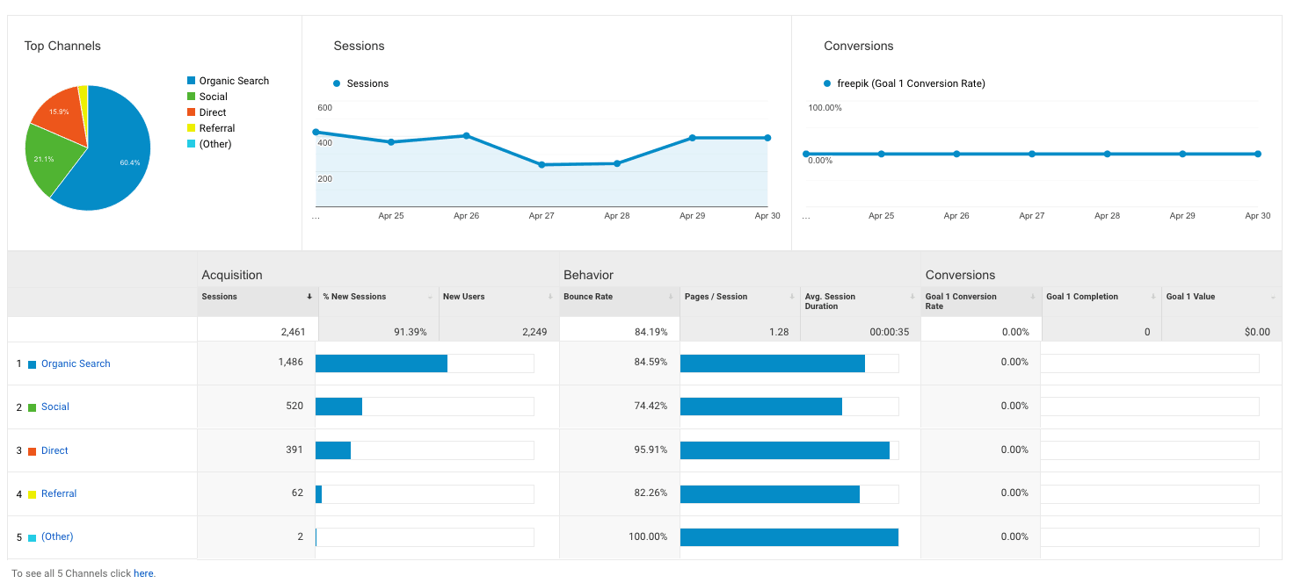
Task: Toggle sorting on the Bounce Rate column
Action: click(x=671, y=296)
